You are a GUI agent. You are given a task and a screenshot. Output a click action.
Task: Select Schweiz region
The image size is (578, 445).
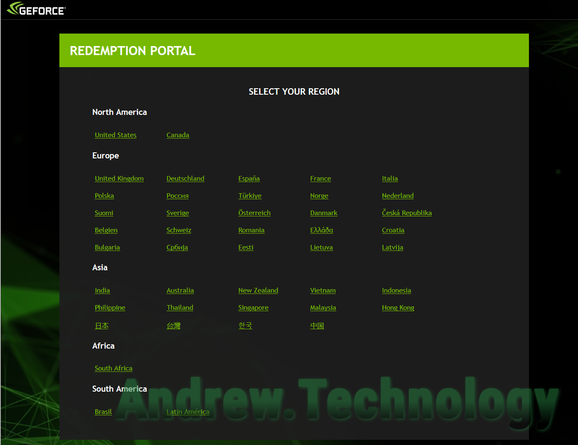point(179,230)
